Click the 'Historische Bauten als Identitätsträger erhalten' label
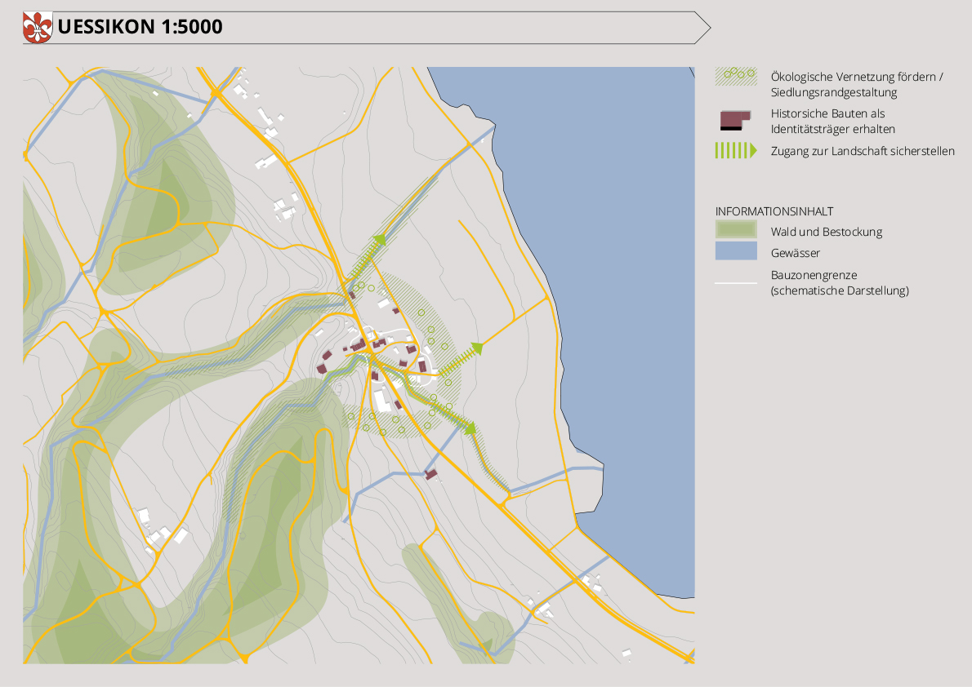The width and height of the screenshot is (972, 687). pos(832,122)
